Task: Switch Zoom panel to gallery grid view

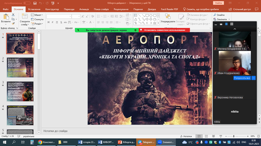Action: [x=232, y=24]
